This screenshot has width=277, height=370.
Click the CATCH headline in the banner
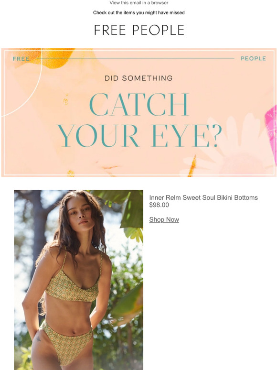pyautogui.click(x=139, y=104)
